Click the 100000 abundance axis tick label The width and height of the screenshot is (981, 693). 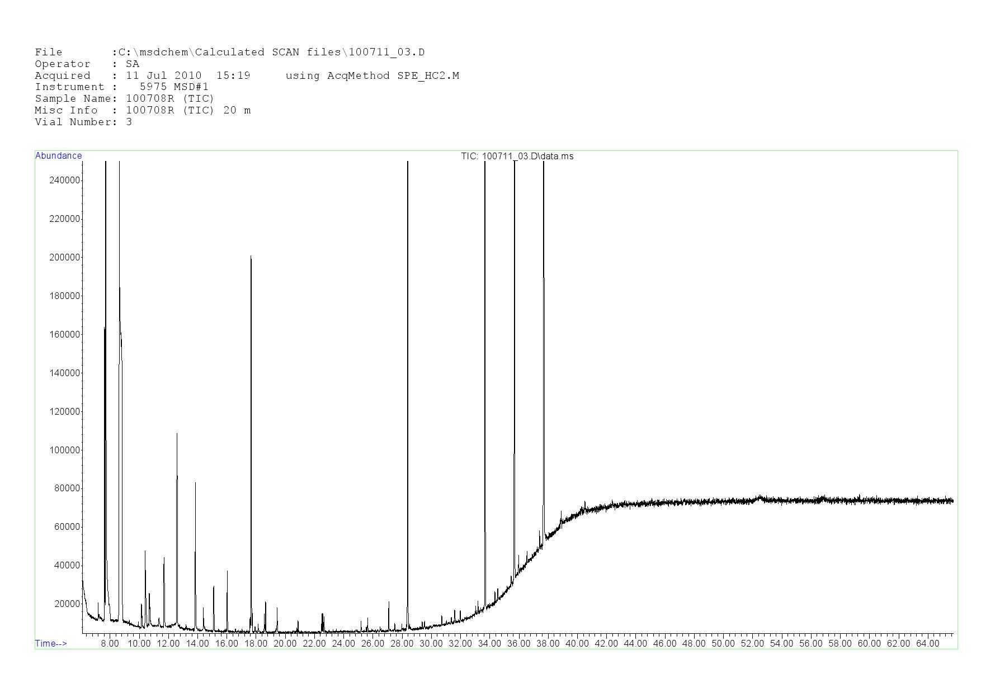[65, 450]
